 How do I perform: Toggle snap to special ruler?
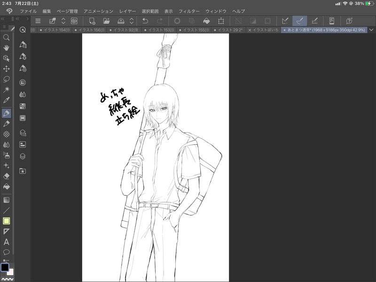(x=299, y=21)
